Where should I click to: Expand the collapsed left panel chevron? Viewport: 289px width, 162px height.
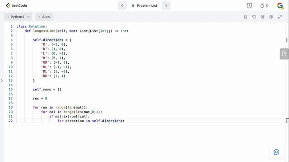[2, 81]
